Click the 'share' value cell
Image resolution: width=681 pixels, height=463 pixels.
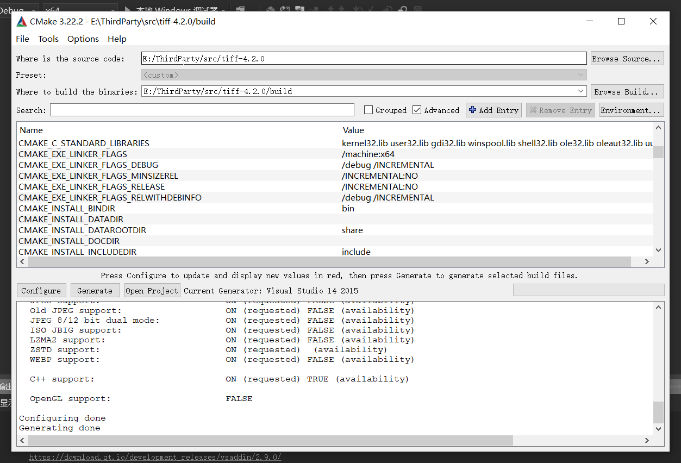point(496,230)
